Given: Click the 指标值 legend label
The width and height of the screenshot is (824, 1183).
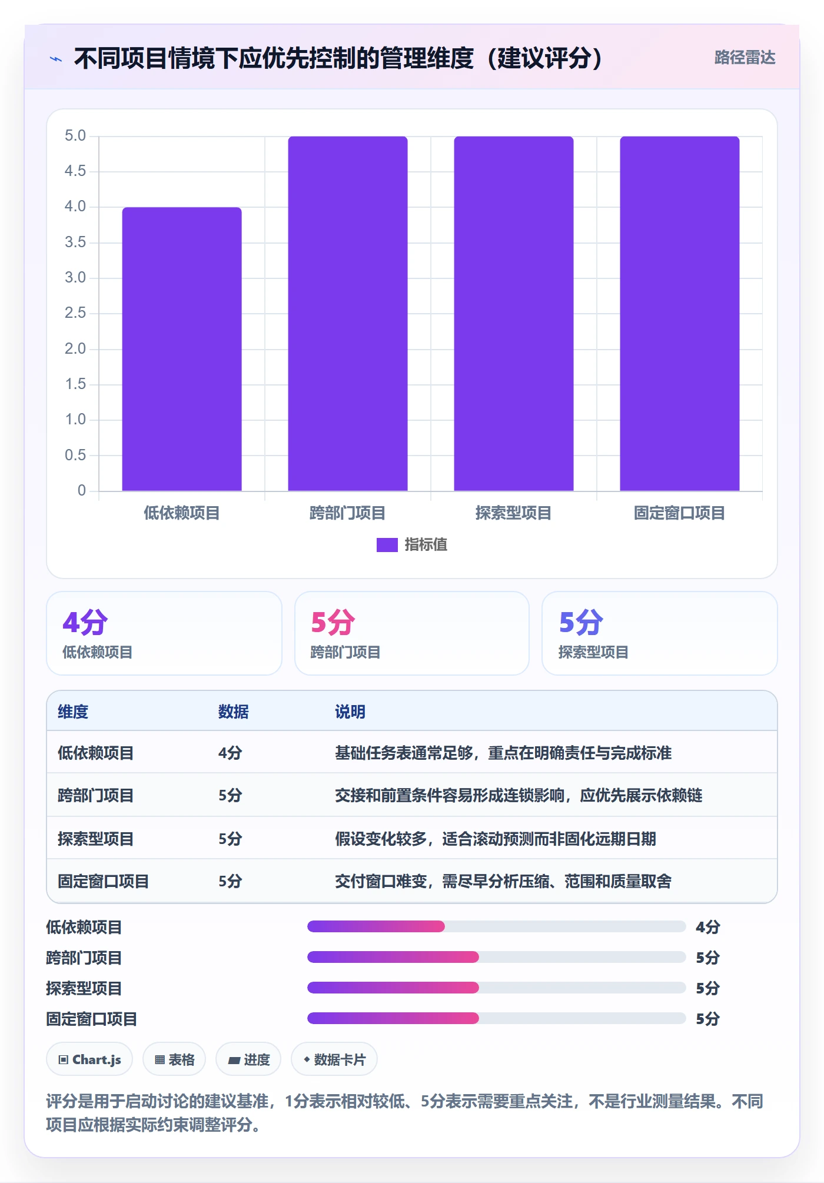Looking at the screenshot, I should [x=426, y=545].
